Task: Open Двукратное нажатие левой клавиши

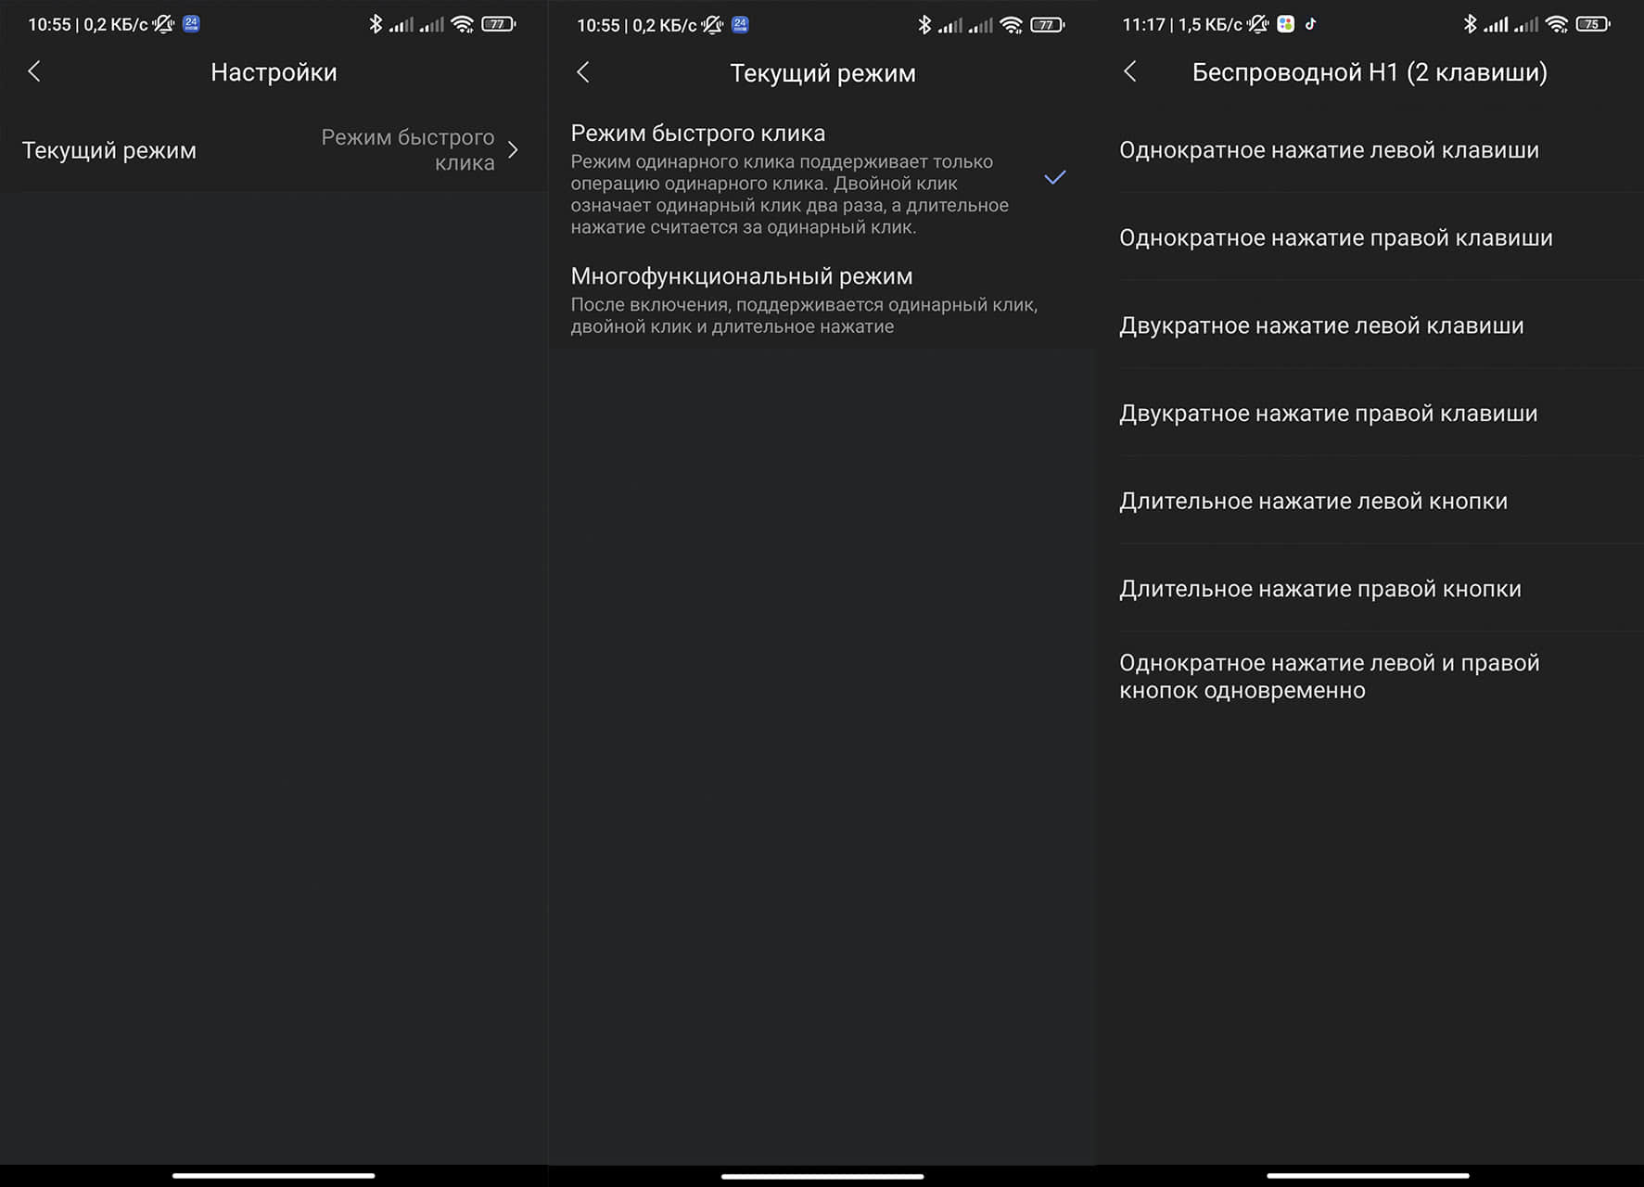Action: pos(1321,325)
